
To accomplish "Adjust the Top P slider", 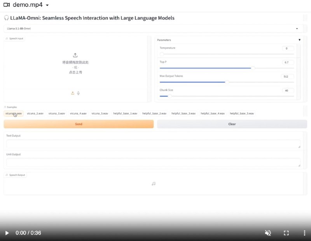I will click(x=227, y=68).
